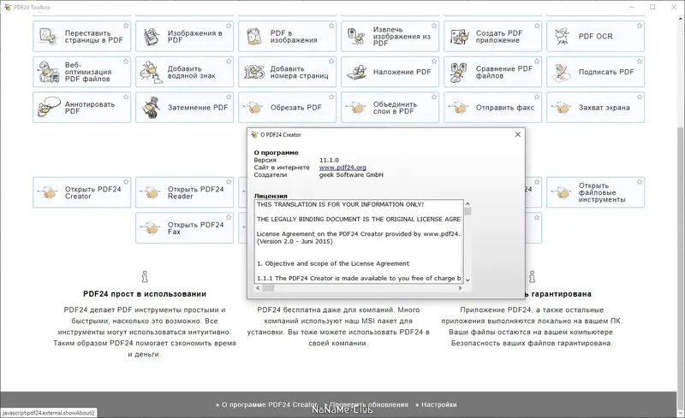This screenshot has height=418, width=685.
Task: Favorite the Extract images from PDF star
Action: (434, 26)
